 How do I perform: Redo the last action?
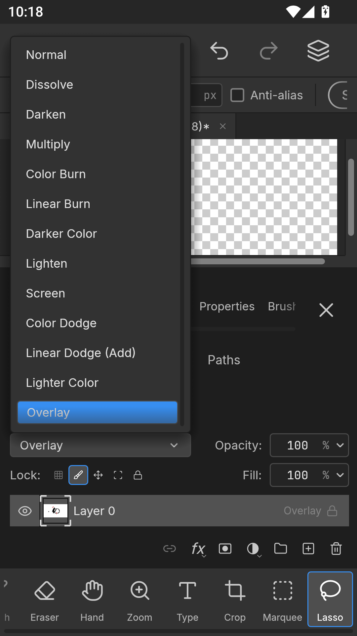[x=268, y=51]
